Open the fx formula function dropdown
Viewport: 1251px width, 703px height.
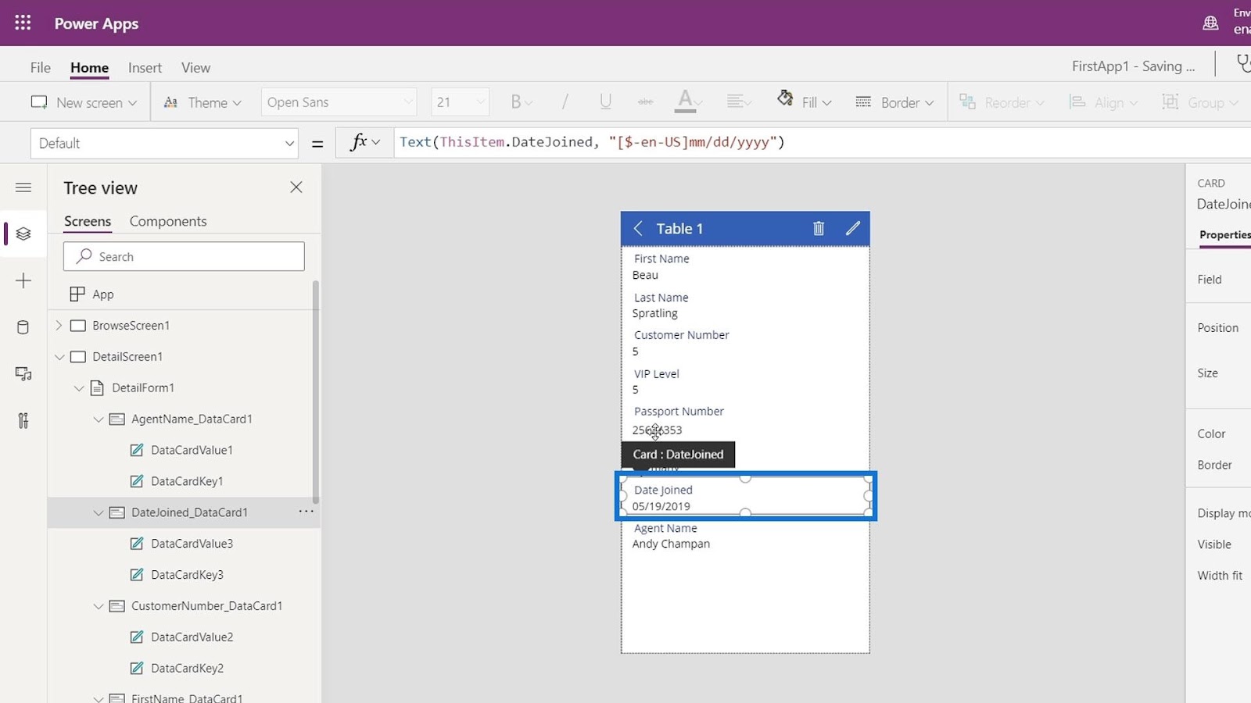pos(364,142)
